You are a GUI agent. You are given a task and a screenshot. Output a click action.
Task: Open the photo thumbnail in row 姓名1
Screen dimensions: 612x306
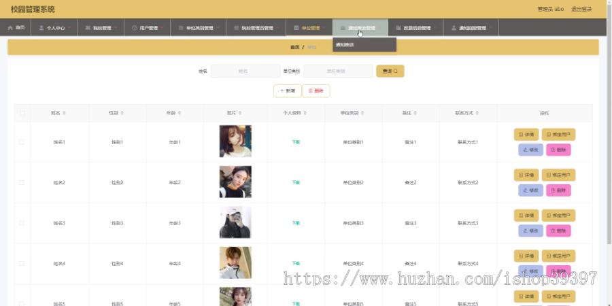(x=235, y=141)
